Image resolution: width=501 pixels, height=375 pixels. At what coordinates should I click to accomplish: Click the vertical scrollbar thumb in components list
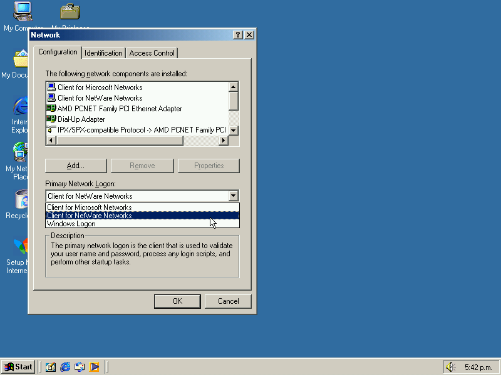click(x=234, y=101)
